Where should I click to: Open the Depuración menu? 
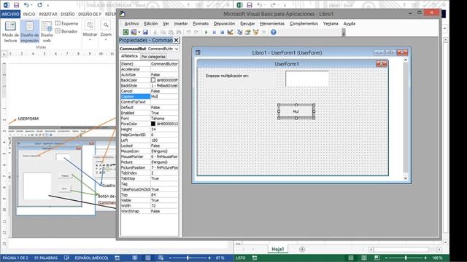[224, 23]
